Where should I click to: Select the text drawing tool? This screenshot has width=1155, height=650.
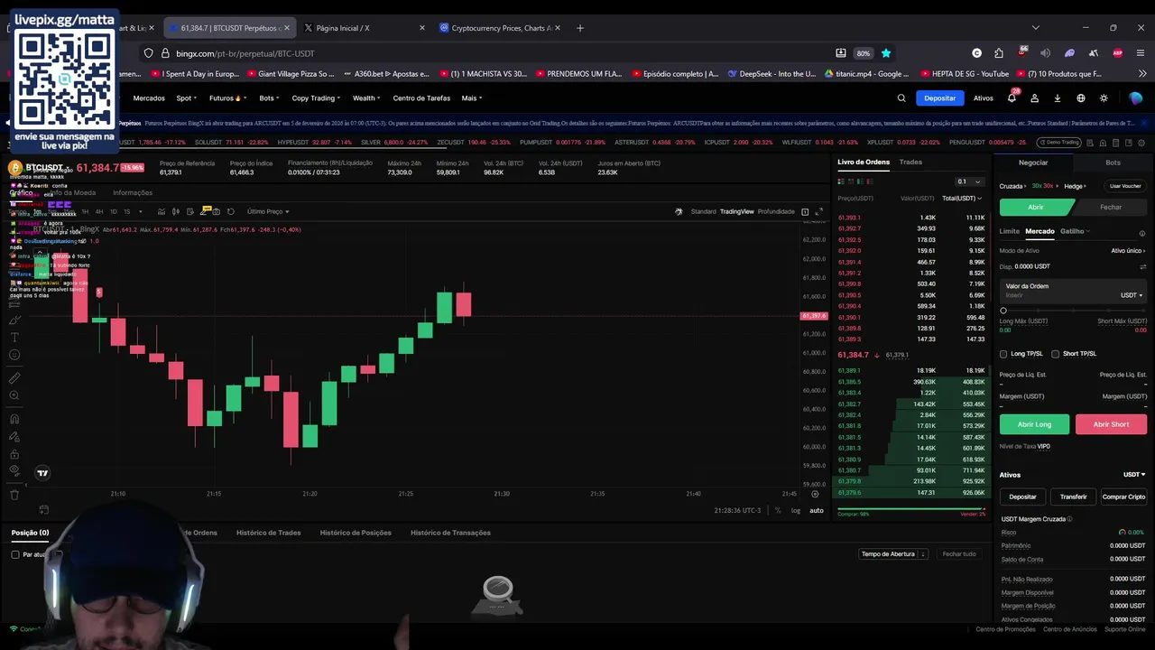[14, 337]
